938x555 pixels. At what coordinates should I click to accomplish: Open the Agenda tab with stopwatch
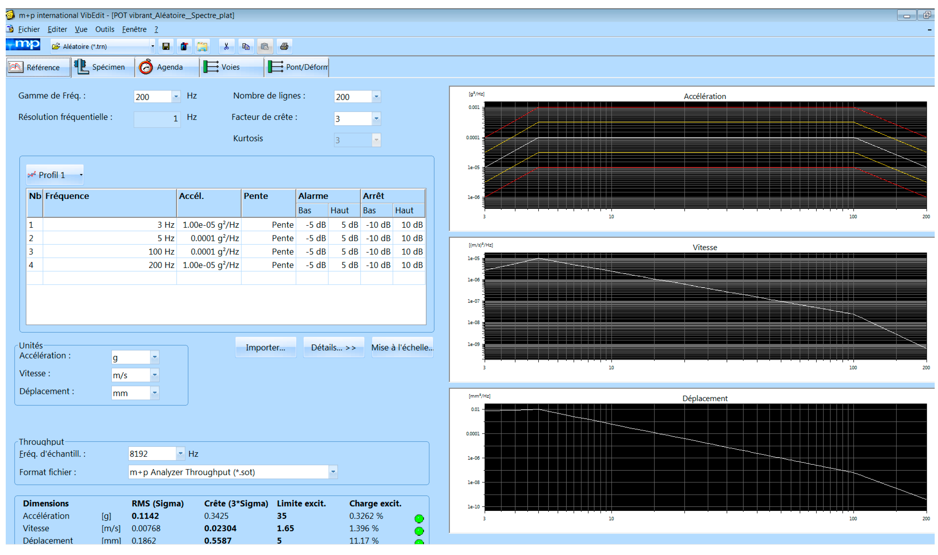tap(167, 67)
